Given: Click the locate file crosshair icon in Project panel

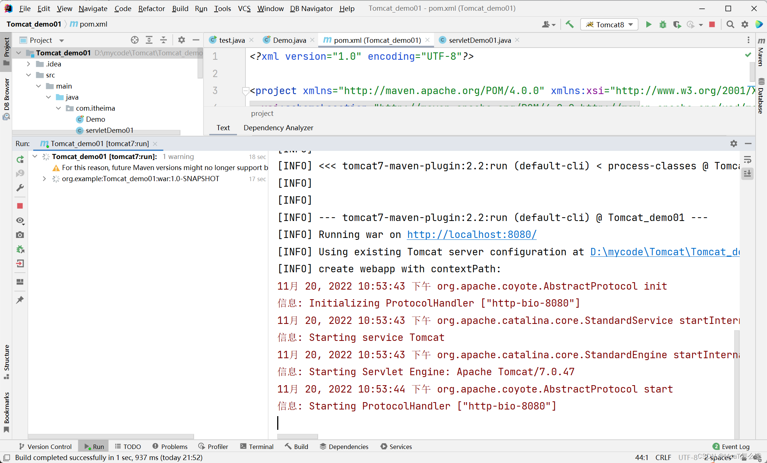Looking at the screenshot, I should (x=135, y=40).
